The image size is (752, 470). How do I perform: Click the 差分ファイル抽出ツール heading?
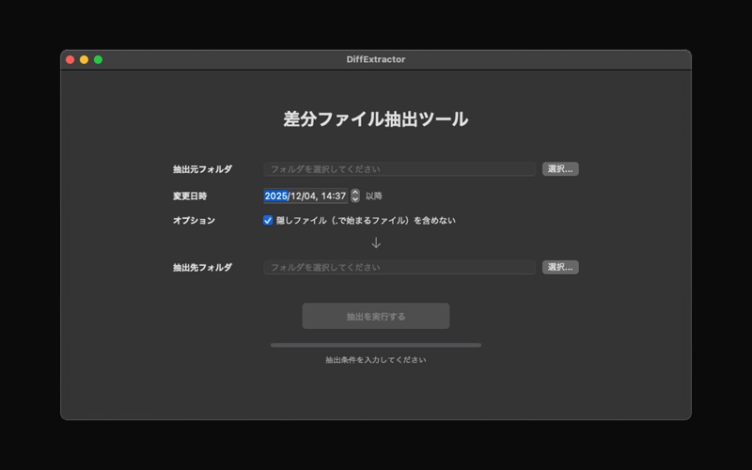click(x=375, y=119)
